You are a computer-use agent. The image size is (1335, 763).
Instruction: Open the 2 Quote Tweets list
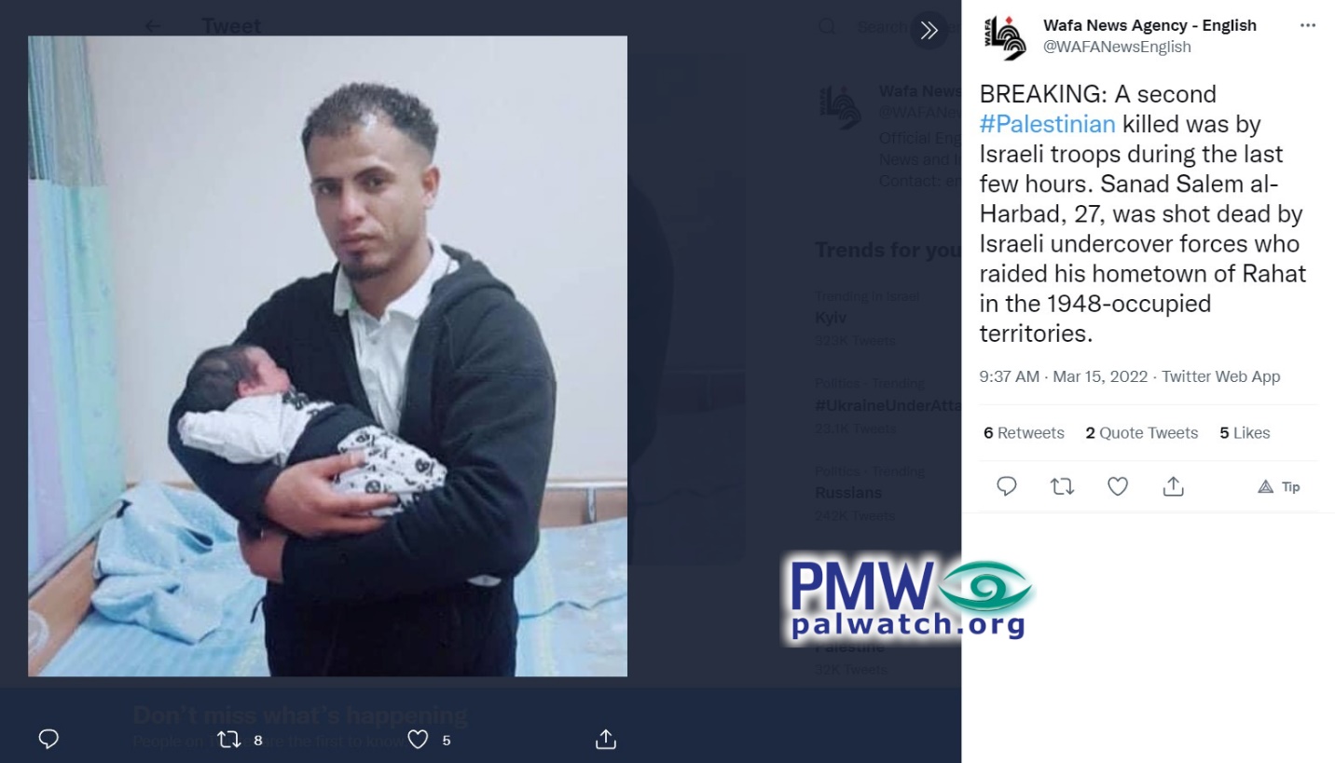pyautogui.click(x=1141, y=432)
